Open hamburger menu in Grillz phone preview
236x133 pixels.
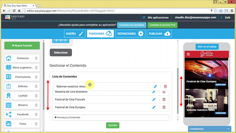click(x=188, y=54)
